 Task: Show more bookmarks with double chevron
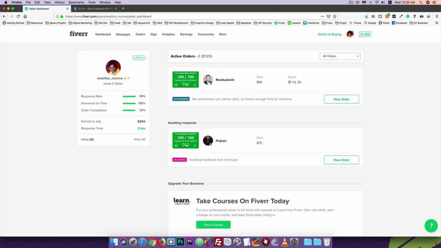(x=437, y=23)
